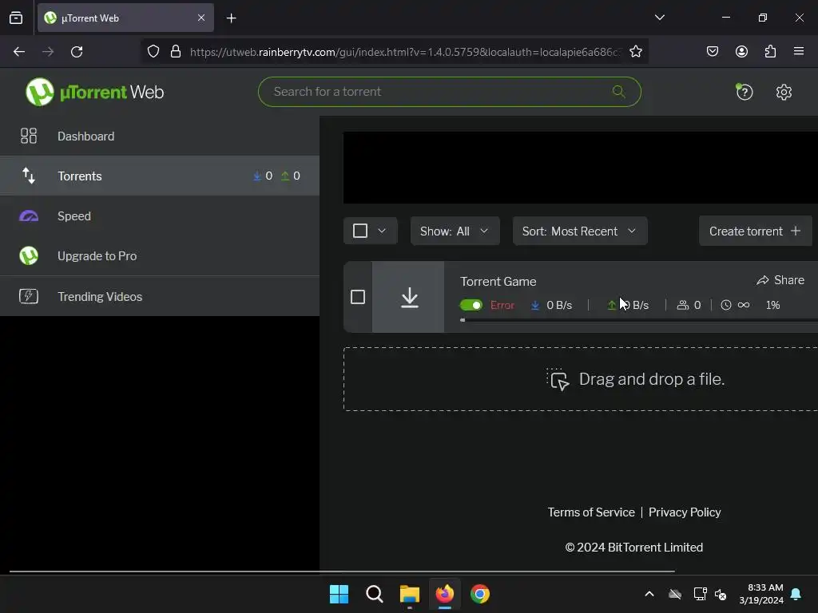This screenshot has height=613, width=818.
Task: Open Firefox View tab icon
Action: [x=16, y=18]
